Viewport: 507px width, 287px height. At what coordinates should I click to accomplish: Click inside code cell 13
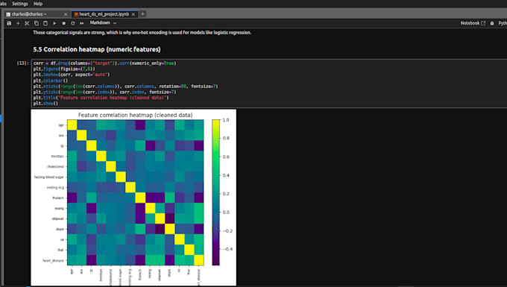point(269,83)
